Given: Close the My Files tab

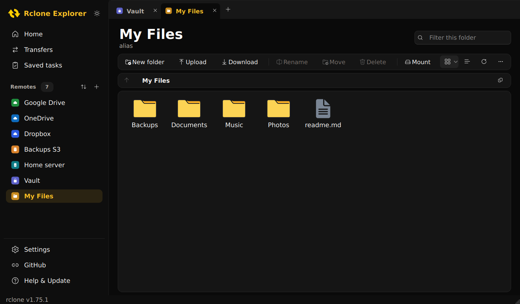Looking at the screenshot, I should point(215,11).
